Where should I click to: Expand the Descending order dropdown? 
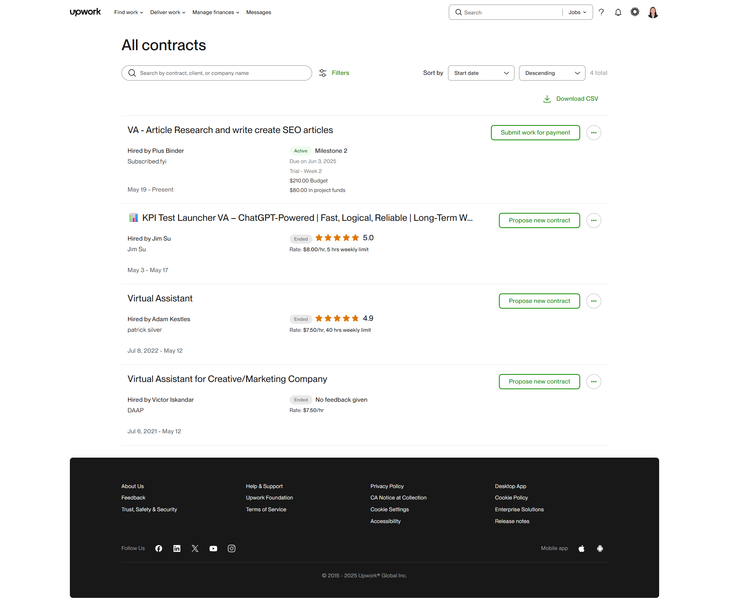pos(552,73)
